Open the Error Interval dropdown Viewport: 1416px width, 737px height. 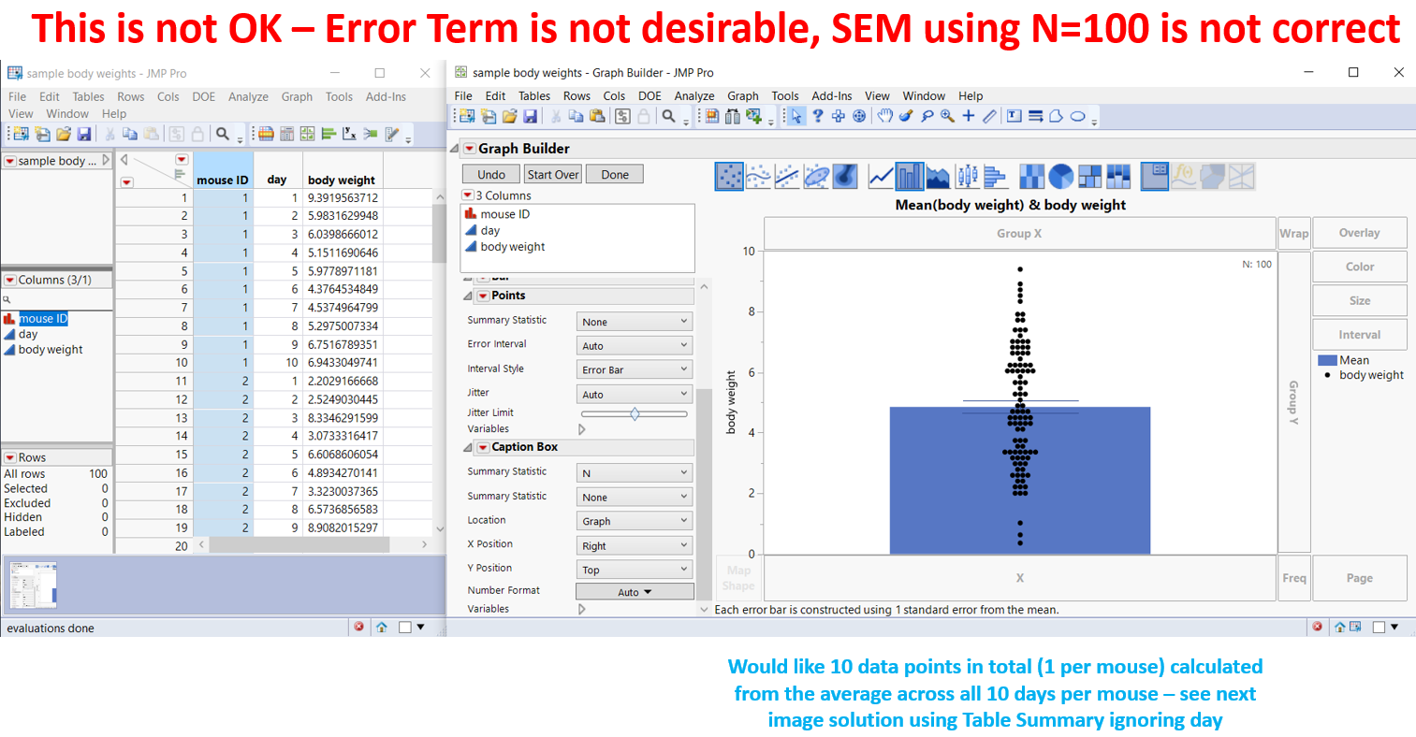635,345
